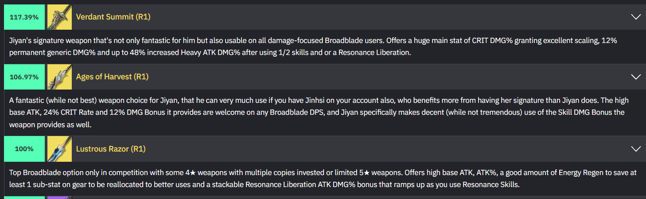The image size is (646, 199).
Task: Open the Verdant Summit (R1) title
Action: point(113,17)
